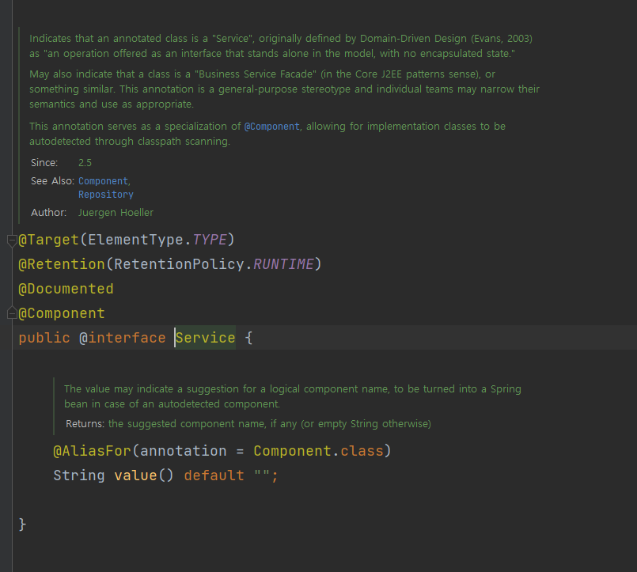Viewport: 637px width, 572px height.
Task: Click the value() method name
Action: pyautogui.click(x=135, y=475)
